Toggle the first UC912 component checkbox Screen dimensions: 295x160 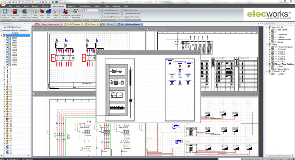tap(7, 48)
